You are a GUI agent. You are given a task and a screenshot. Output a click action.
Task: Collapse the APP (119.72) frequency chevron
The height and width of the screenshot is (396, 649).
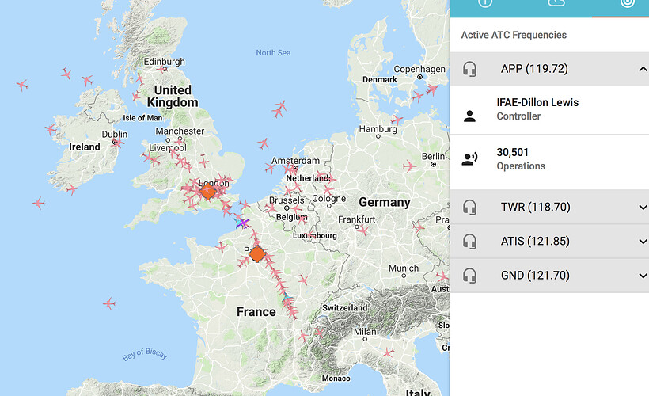point(643,69)
